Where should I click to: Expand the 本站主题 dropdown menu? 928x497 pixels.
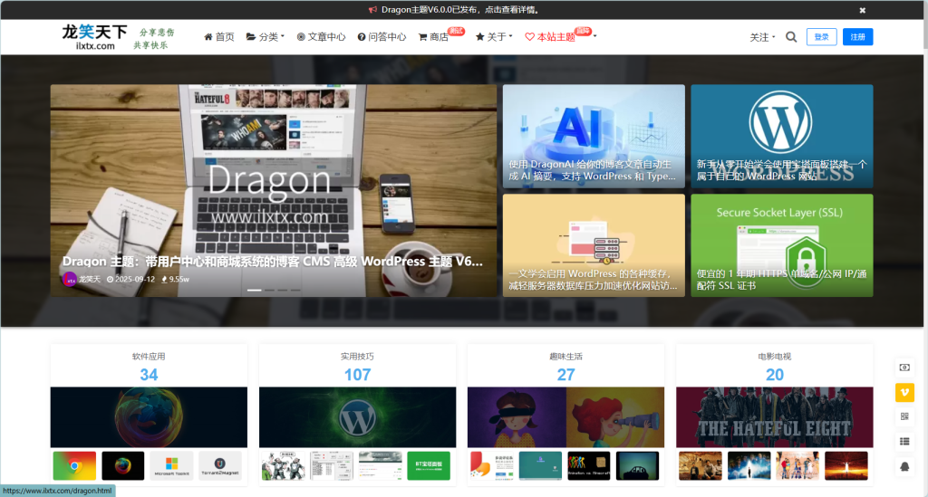point(560,37)
